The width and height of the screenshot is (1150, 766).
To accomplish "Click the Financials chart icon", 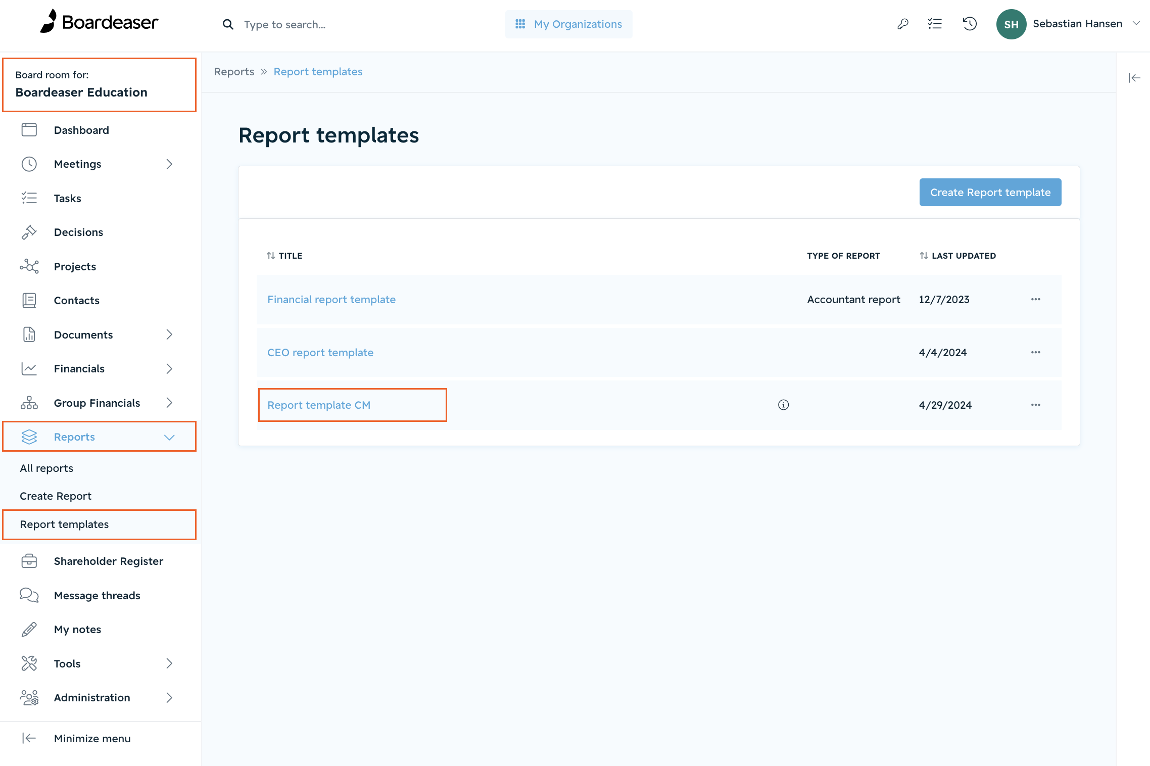I will [x=29, y=369].
